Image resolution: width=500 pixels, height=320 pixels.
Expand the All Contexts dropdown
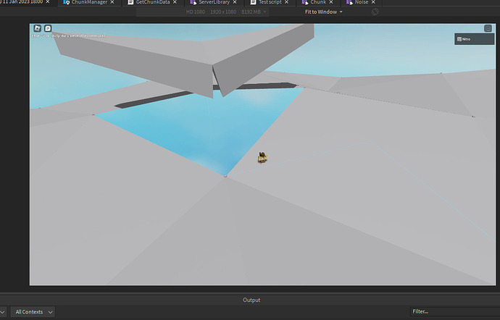click(34, 312)
